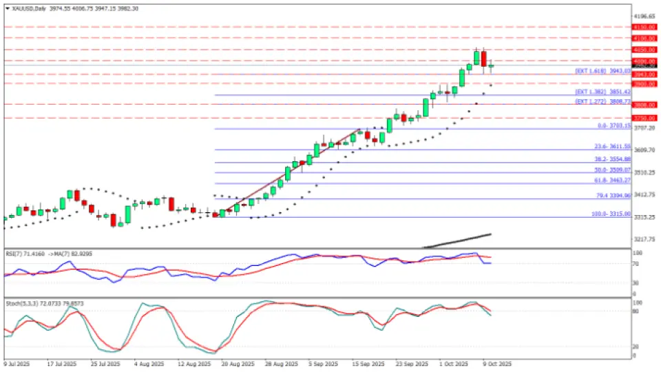This screenshot has height=379, width=661.
Task: Click the 9 Oct 2025 date marker
Action: tap(496, 362)
